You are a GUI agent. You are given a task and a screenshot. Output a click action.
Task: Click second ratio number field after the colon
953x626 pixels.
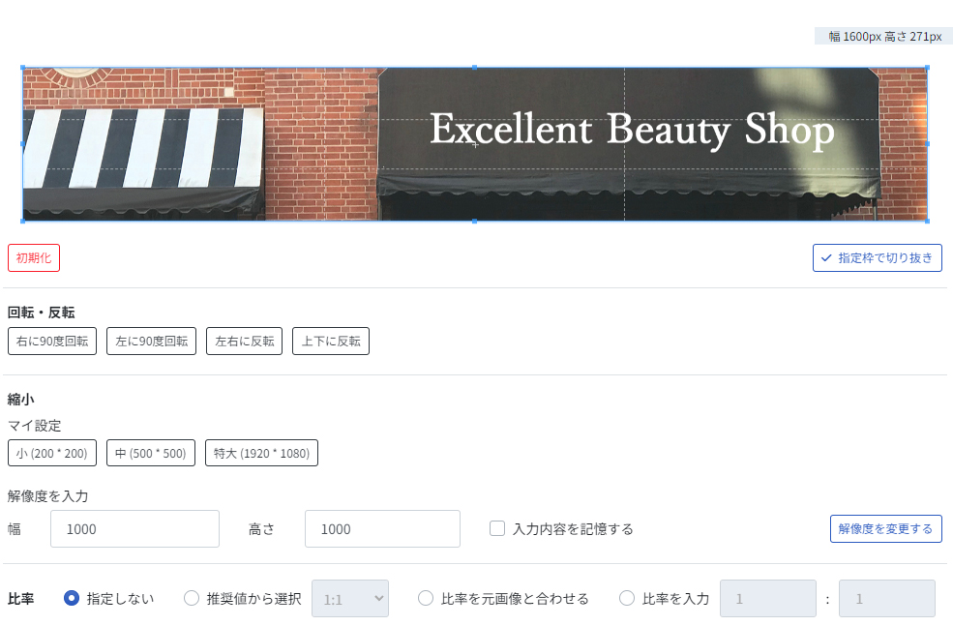887,599
